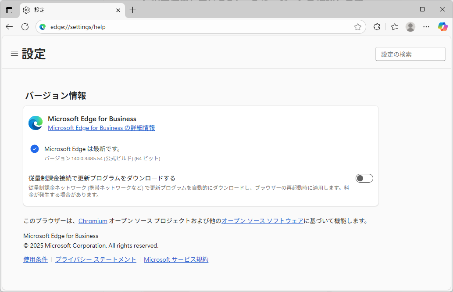Open the 使用条件 link
Image resolution: width=453 pixels, height=292 pixels.
click(x=36, y=260)
